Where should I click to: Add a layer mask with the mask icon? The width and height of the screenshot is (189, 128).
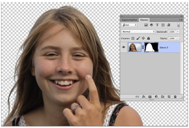(x=150, y=97)
